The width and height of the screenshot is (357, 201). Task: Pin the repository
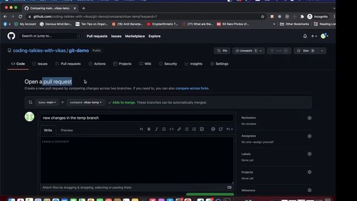point(222,51)
